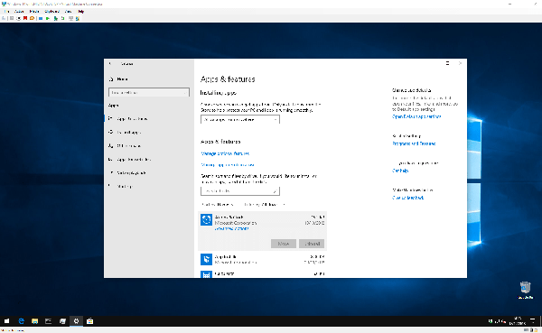Screen dimensions: 542x333
Task: Open Microsoft Store from the taskbar
Action: 89,321
